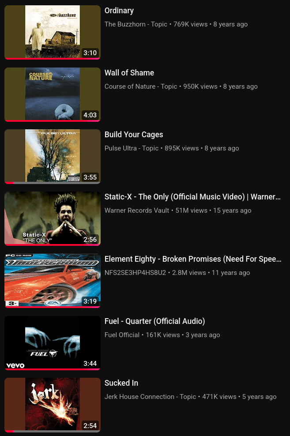Viewport: 290px width, 436px height.
Task: Click Static-X - The Only video title
Action: click(x=192, y=197)
